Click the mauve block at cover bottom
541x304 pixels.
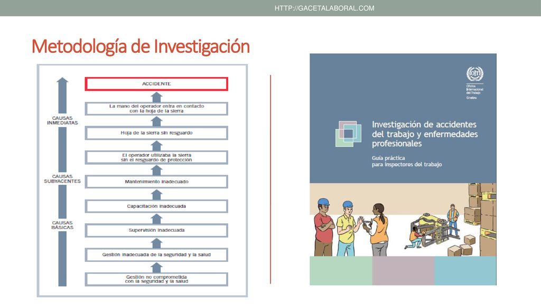tap(403, 271)
